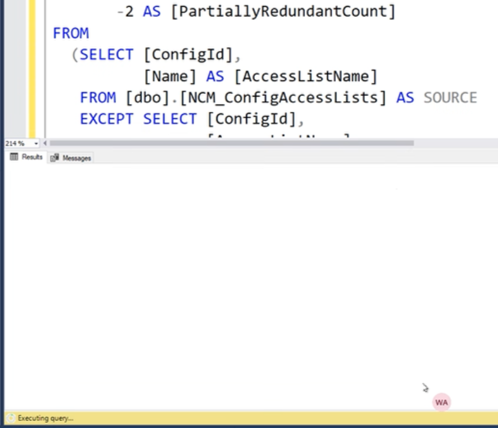Screen dimensions: 498x428
Task: Click the Executing query spinner icon
Action: tap(11, 418)
